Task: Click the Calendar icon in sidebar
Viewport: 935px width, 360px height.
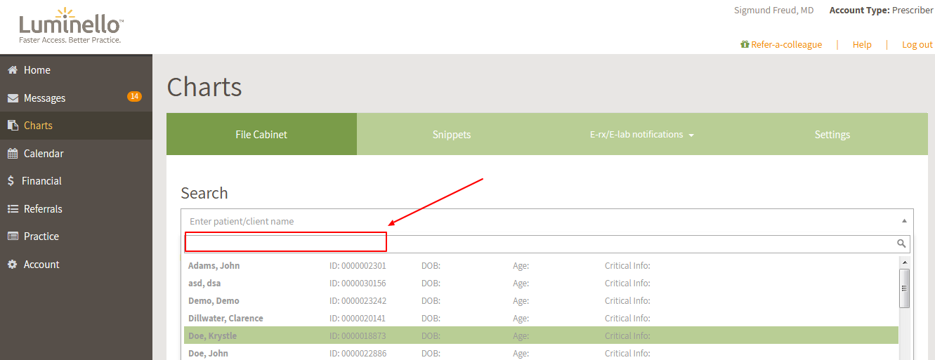Action: (13, 154)
